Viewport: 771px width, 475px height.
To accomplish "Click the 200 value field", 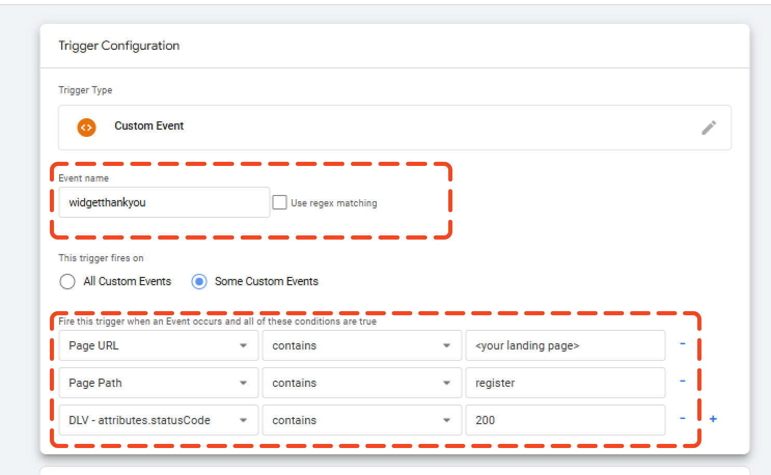I will (x=565, y=421).
